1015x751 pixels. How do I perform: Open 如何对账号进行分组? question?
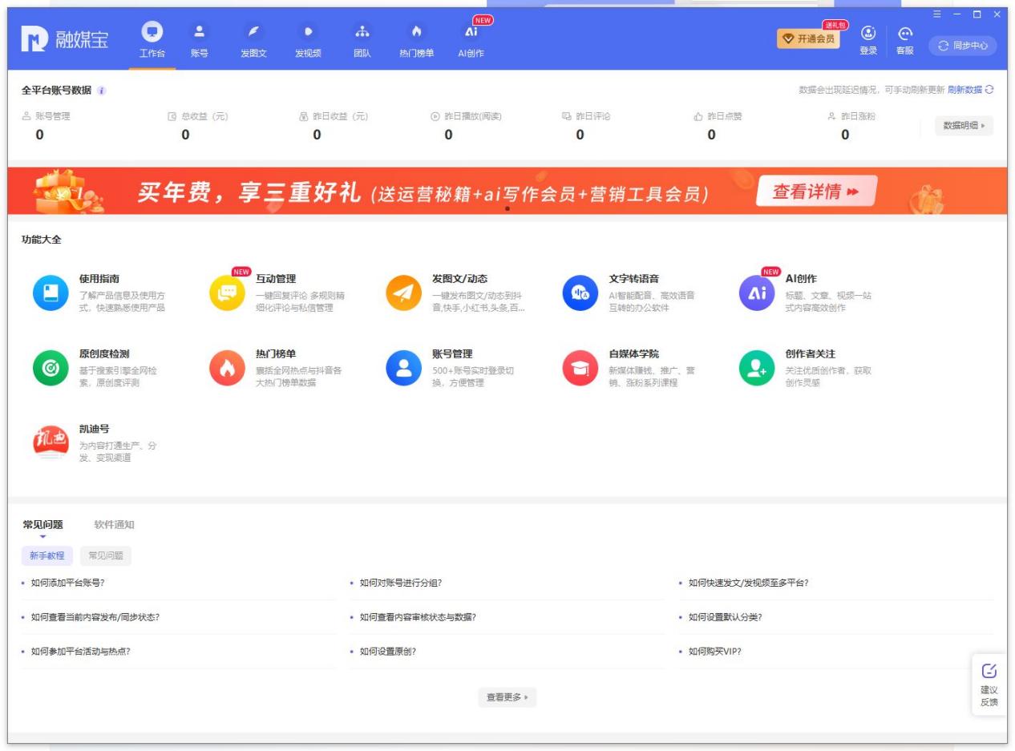pyautogui.click(x=401, y=583)
